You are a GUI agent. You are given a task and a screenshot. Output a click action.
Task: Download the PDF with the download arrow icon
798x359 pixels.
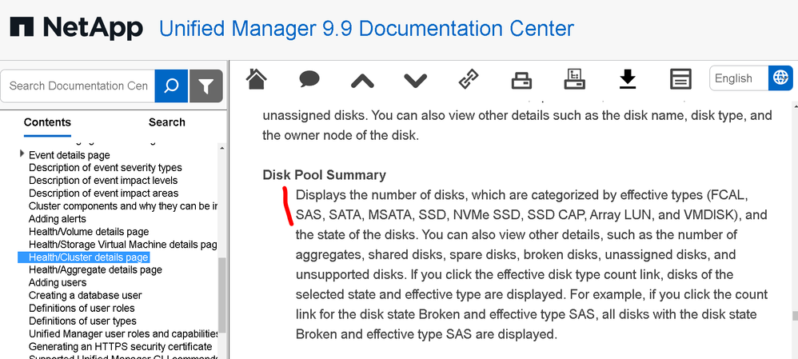pyautogui.click(x=628, y=78)
